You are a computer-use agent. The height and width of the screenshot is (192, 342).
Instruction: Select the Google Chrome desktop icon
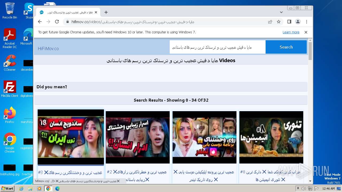point(10,143)
